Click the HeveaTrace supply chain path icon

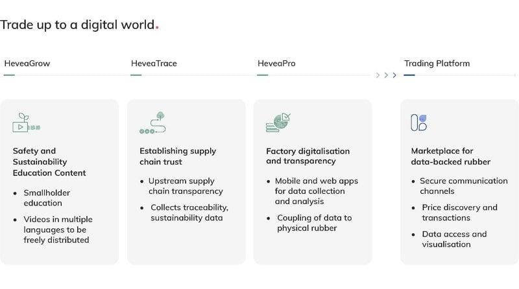153,123
